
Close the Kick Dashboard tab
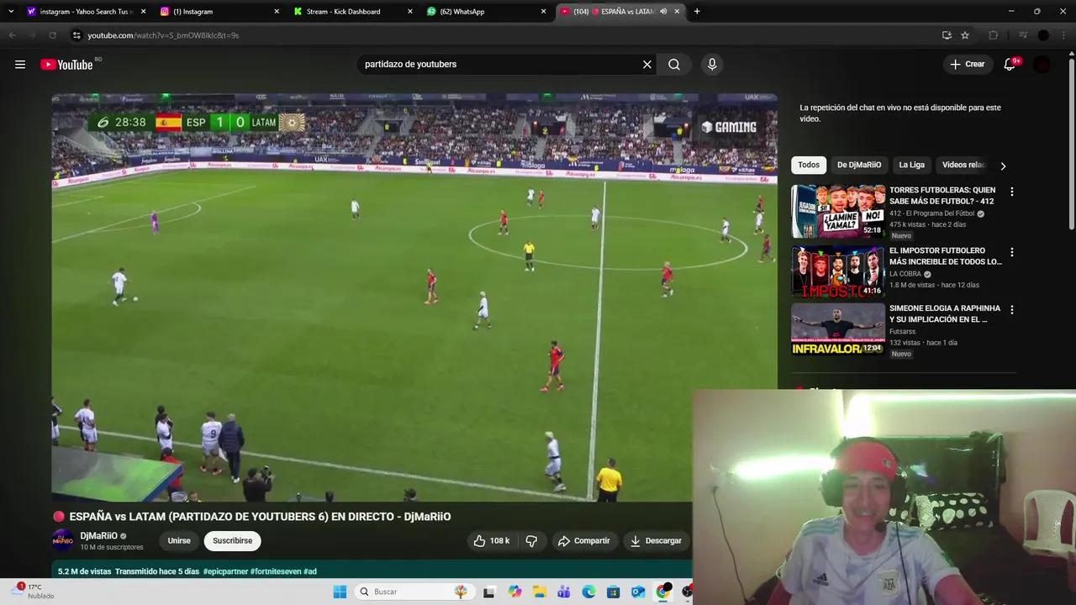[x=410, y=12]
